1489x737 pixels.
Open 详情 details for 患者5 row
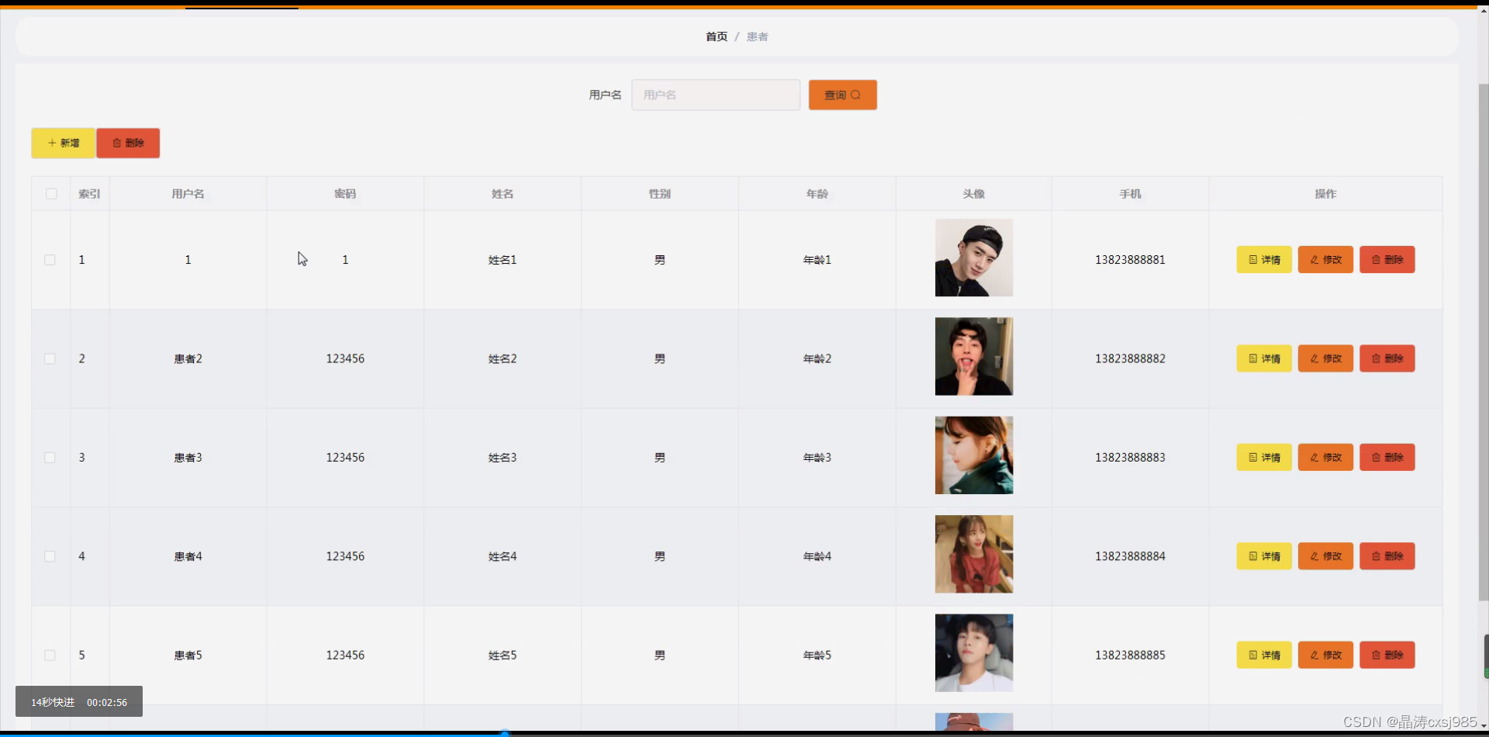point(1264,656)
